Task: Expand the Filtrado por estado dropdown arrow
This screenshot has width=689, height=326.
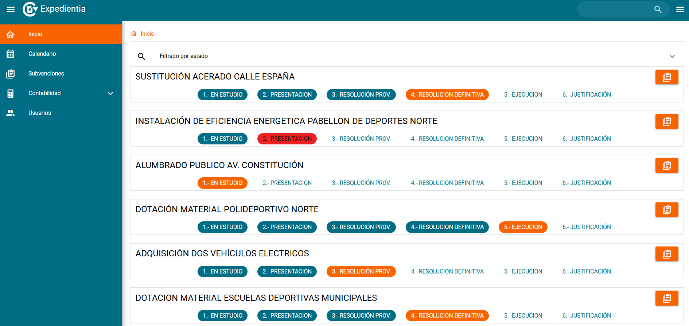Action: coord(672,56)
